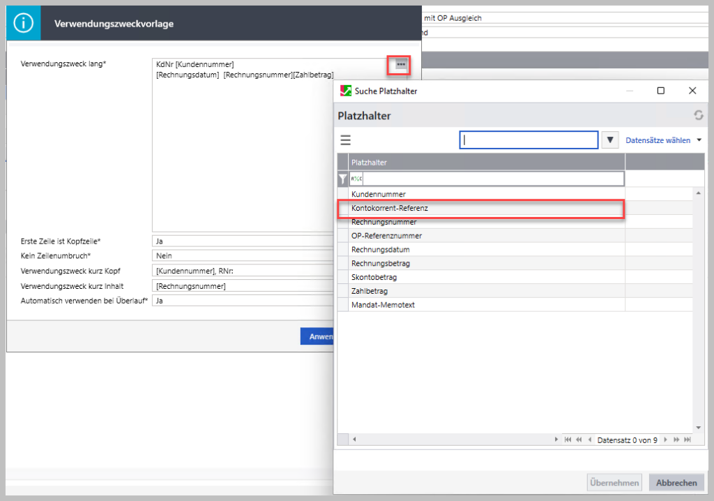Click the Abbrechen button

click(676, 483)
